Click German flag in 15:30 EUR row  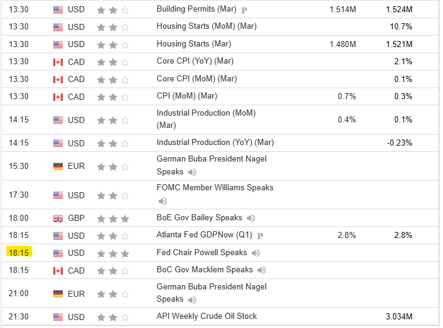click(x=58, y=166)
